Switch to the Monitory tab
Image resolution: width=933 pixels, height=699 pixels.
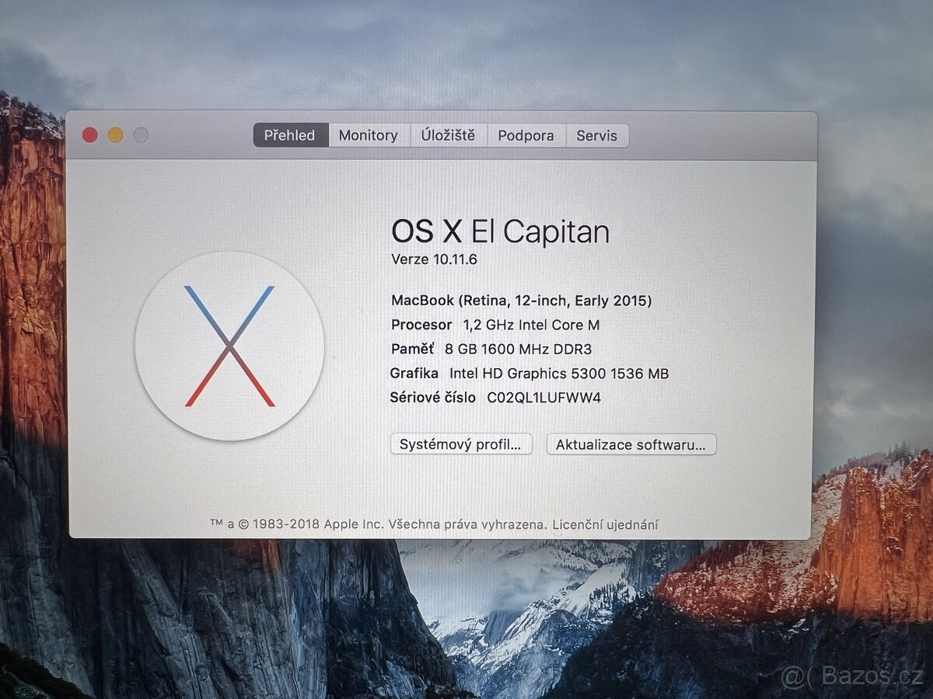[368, 135]
